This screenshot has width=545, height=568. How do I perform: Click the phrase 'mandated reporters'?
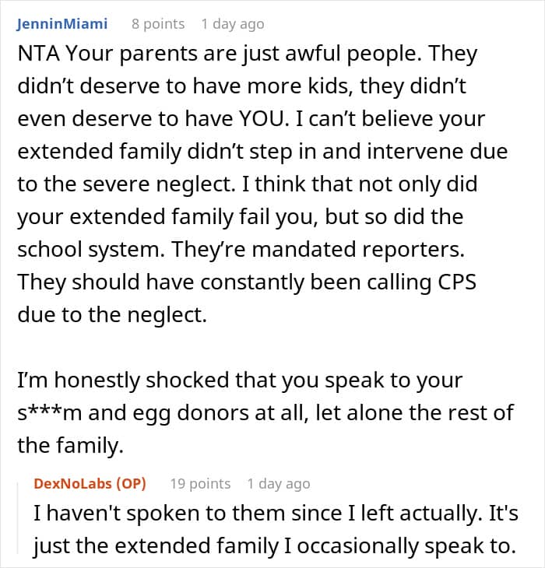pos(358,249)
